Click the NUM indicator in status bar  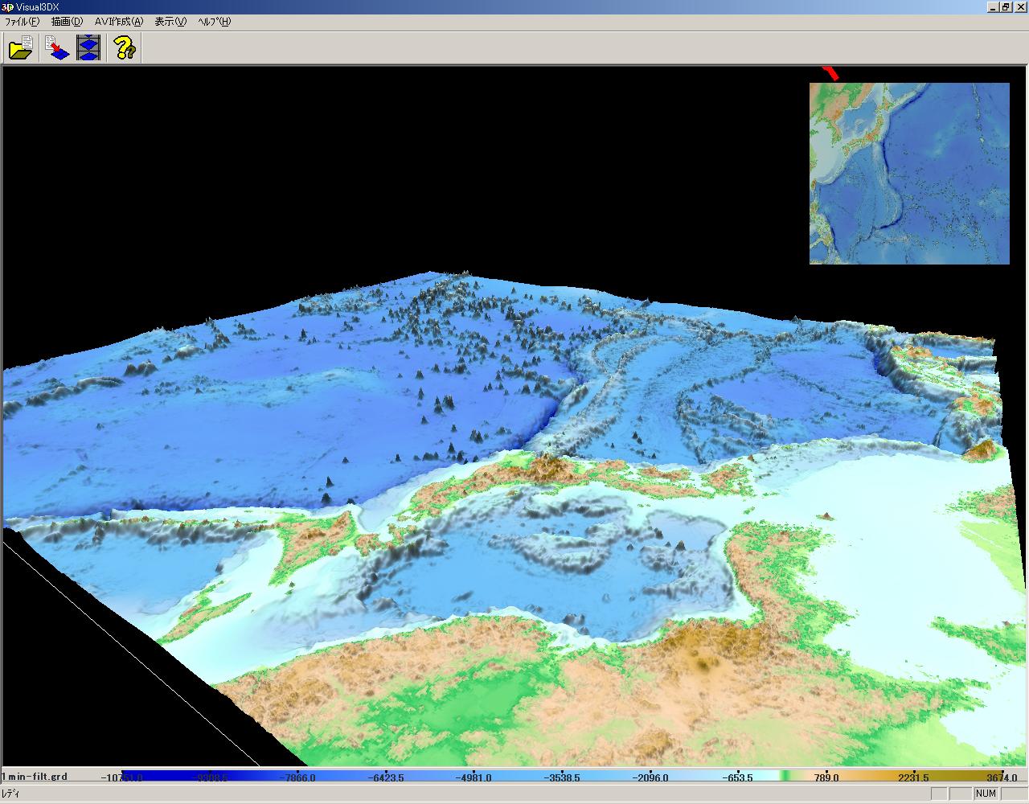click(985, 794)
